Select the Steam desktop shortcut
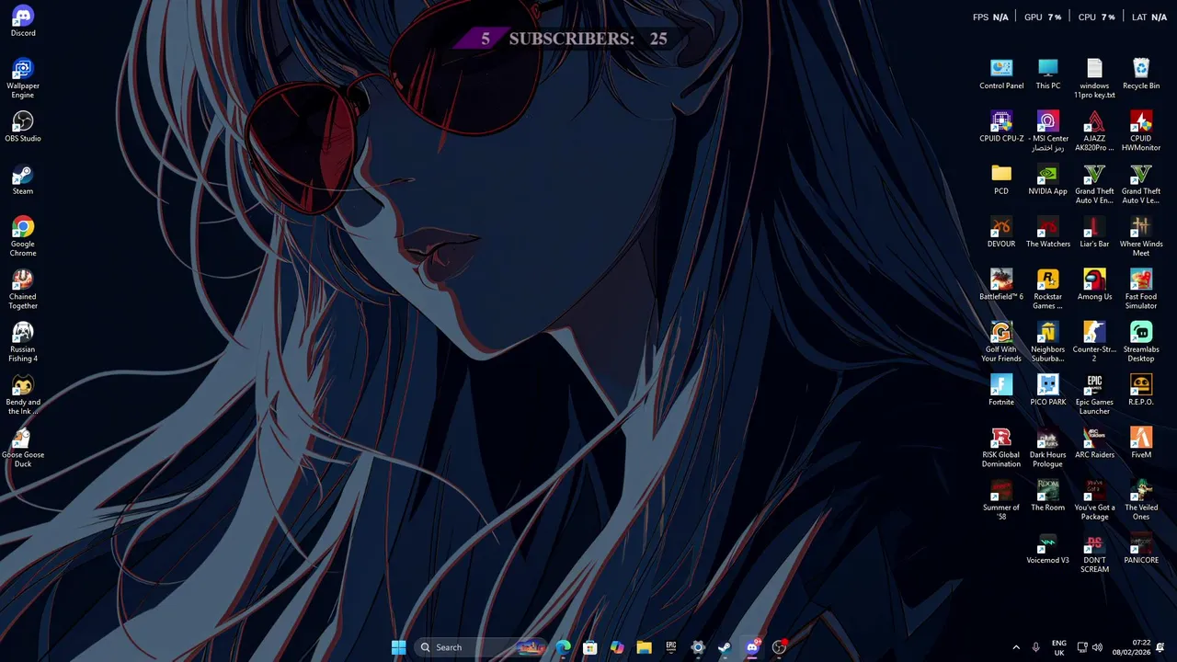Viewport: 1177px width, 662px height. 23,179
